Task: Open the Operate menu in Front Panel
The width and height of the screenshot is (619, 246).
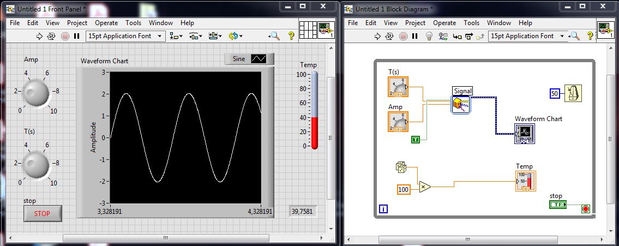Action: coord(106,23)
